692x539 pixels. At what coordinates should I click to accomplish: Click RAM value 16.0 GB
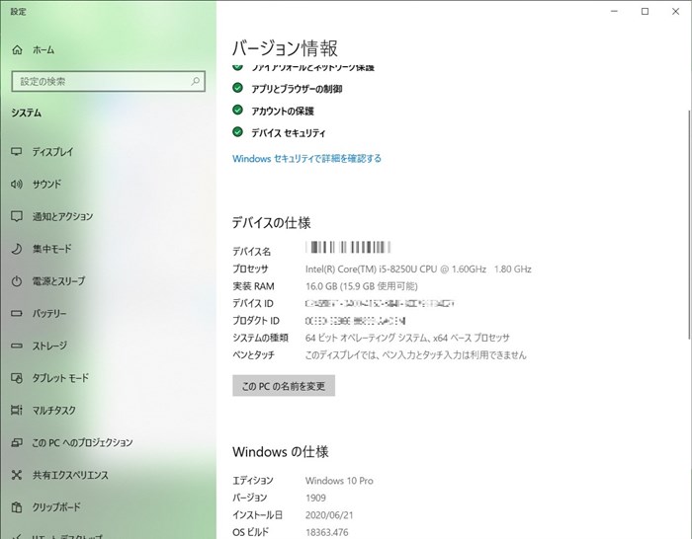[x=362, y=286]
